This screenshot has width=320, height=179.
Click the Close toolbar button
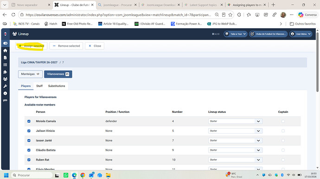tap(95, 46)
